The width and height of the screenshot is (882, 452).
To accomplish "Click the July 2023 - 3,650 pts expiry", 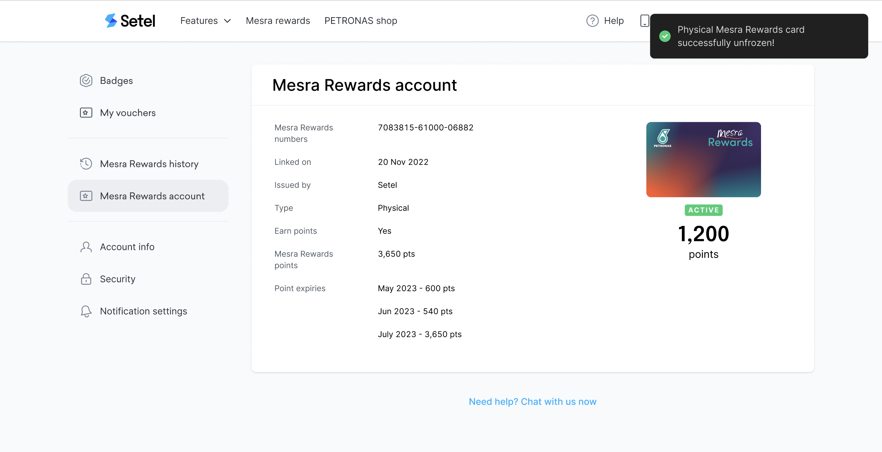I will (x=420, y=334).
